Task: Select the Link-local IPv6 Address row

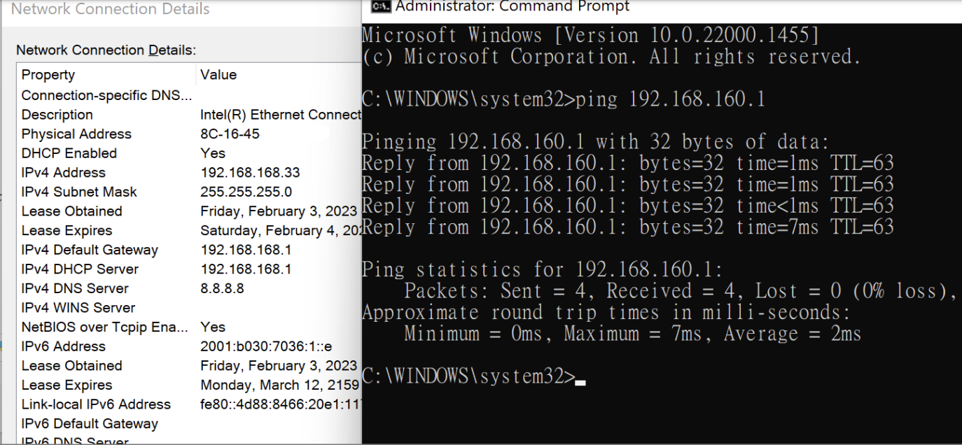Action: (x=96, y=404)
